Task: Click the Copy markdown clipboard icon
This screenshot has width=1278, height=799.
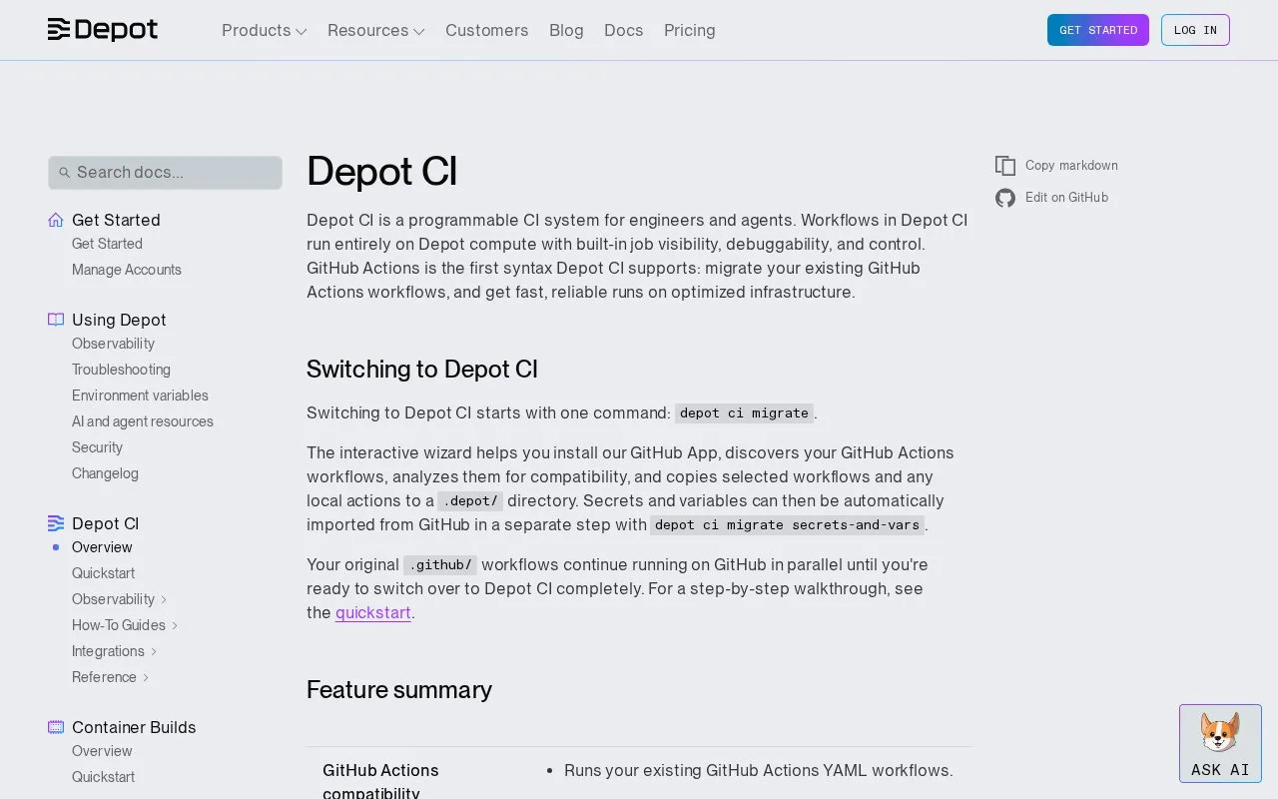Action: (x=1005, y=166)
